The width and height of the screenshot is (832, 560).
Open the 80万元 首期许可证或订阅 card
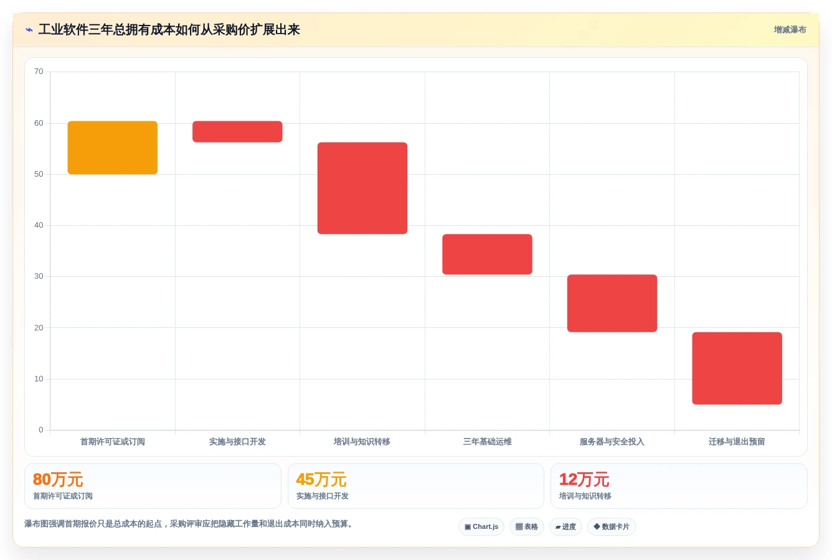[153, 486]
